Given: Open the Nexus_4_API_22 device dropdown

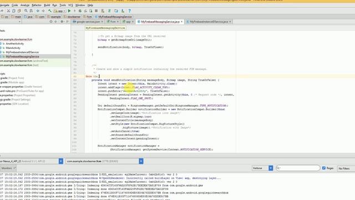Looking at the screenshot, I should pyautogui.click(x=61, y=161).
